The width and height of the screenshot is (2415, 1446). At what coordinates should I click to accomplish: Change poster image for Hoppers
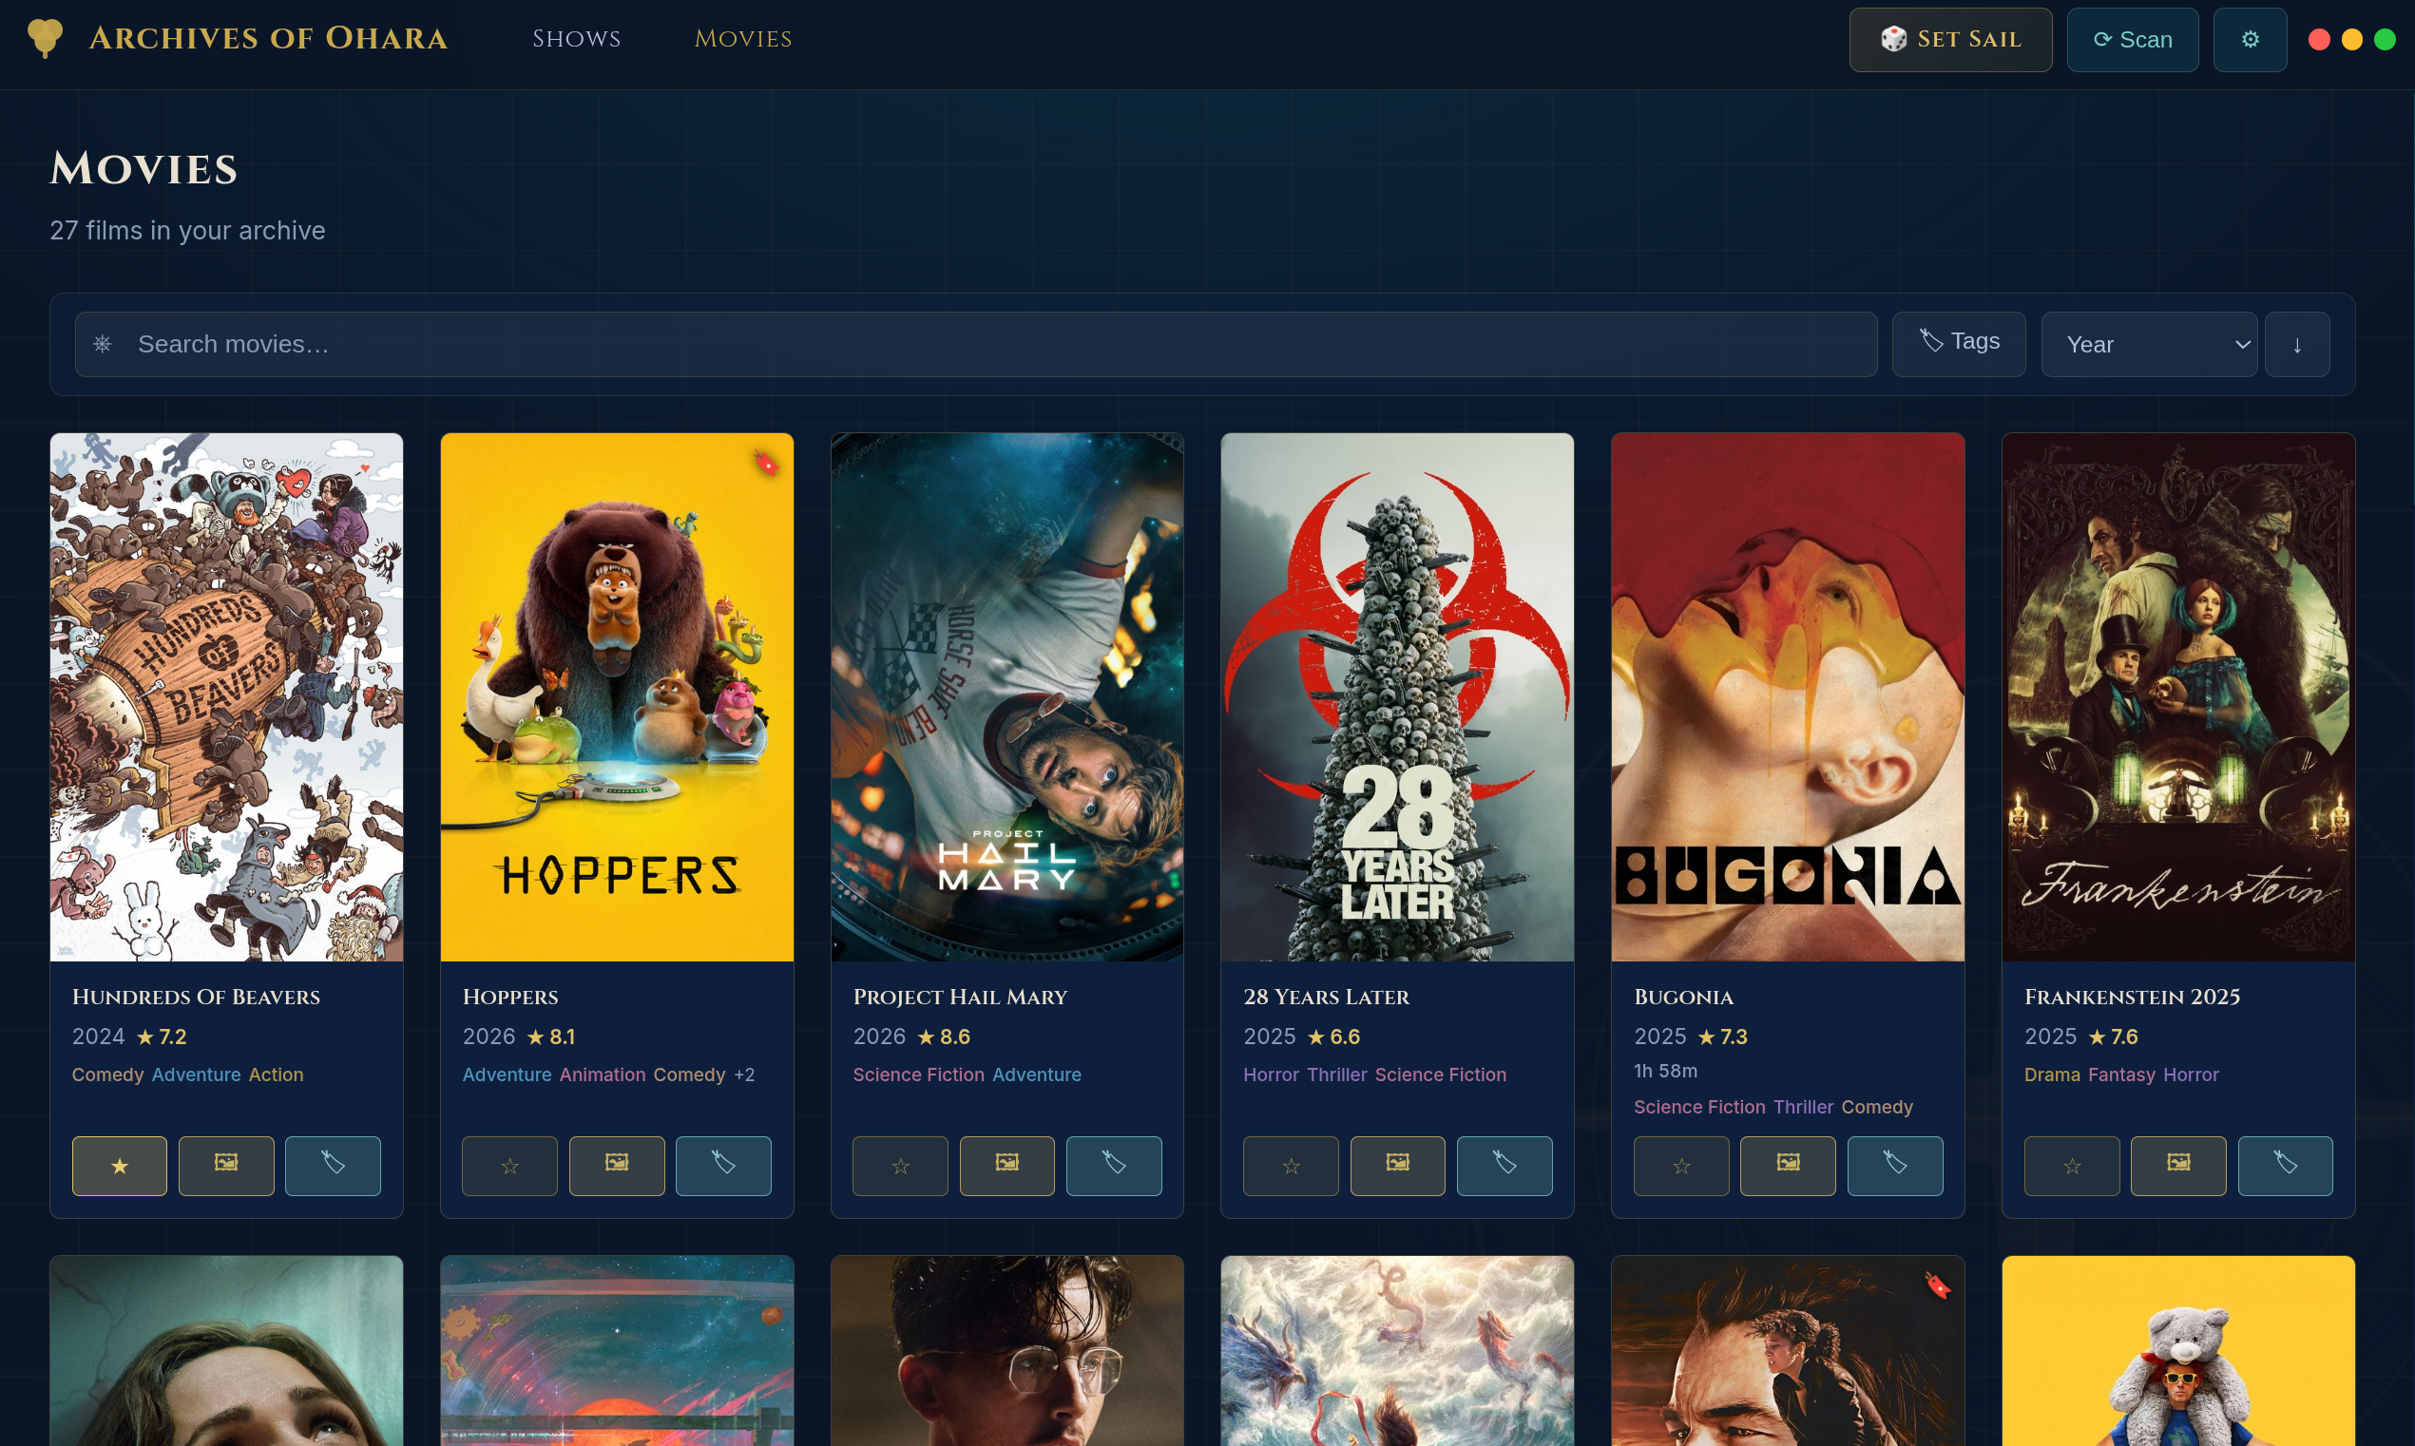tap(617, 1166)
